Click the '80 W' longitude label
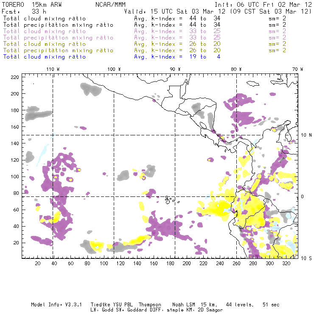The image size is (314, 314). point(236,69)
